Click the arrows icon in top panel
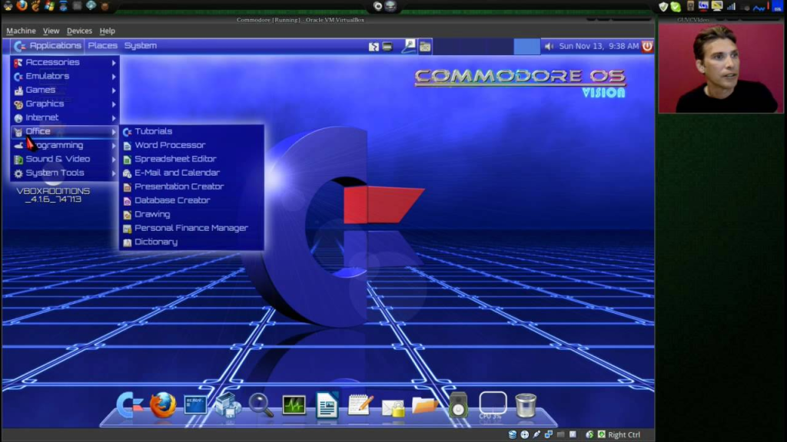The height and width of the screenshot is (442, 787). (374, 47)
